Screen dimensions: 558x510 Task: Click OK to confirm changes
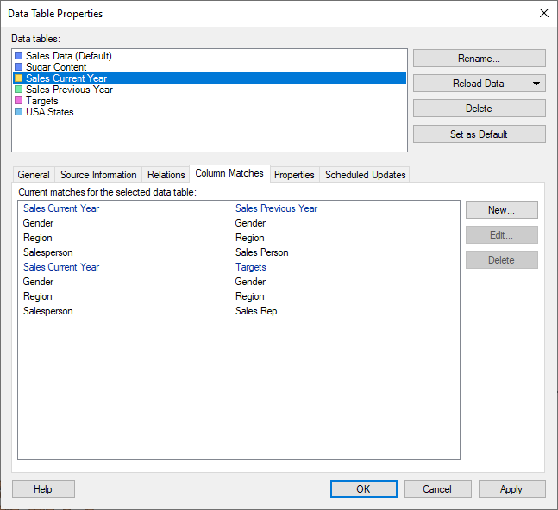[363, 489]
